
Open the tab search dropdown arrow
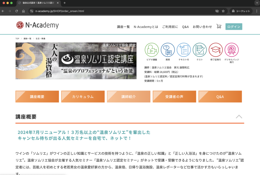[257, 3]
